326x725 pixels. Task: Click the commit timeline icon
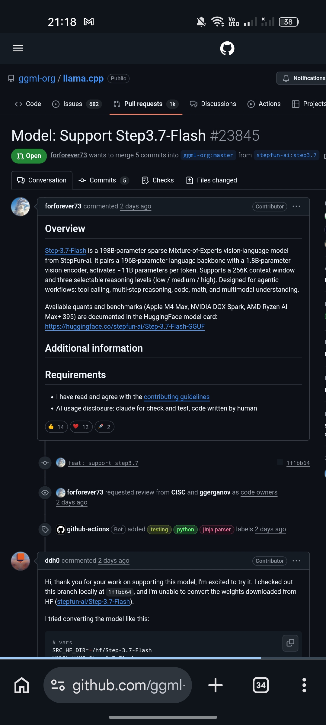[45, 463]
